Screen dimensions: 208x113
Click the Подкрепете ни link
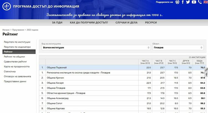pos(164,2)
